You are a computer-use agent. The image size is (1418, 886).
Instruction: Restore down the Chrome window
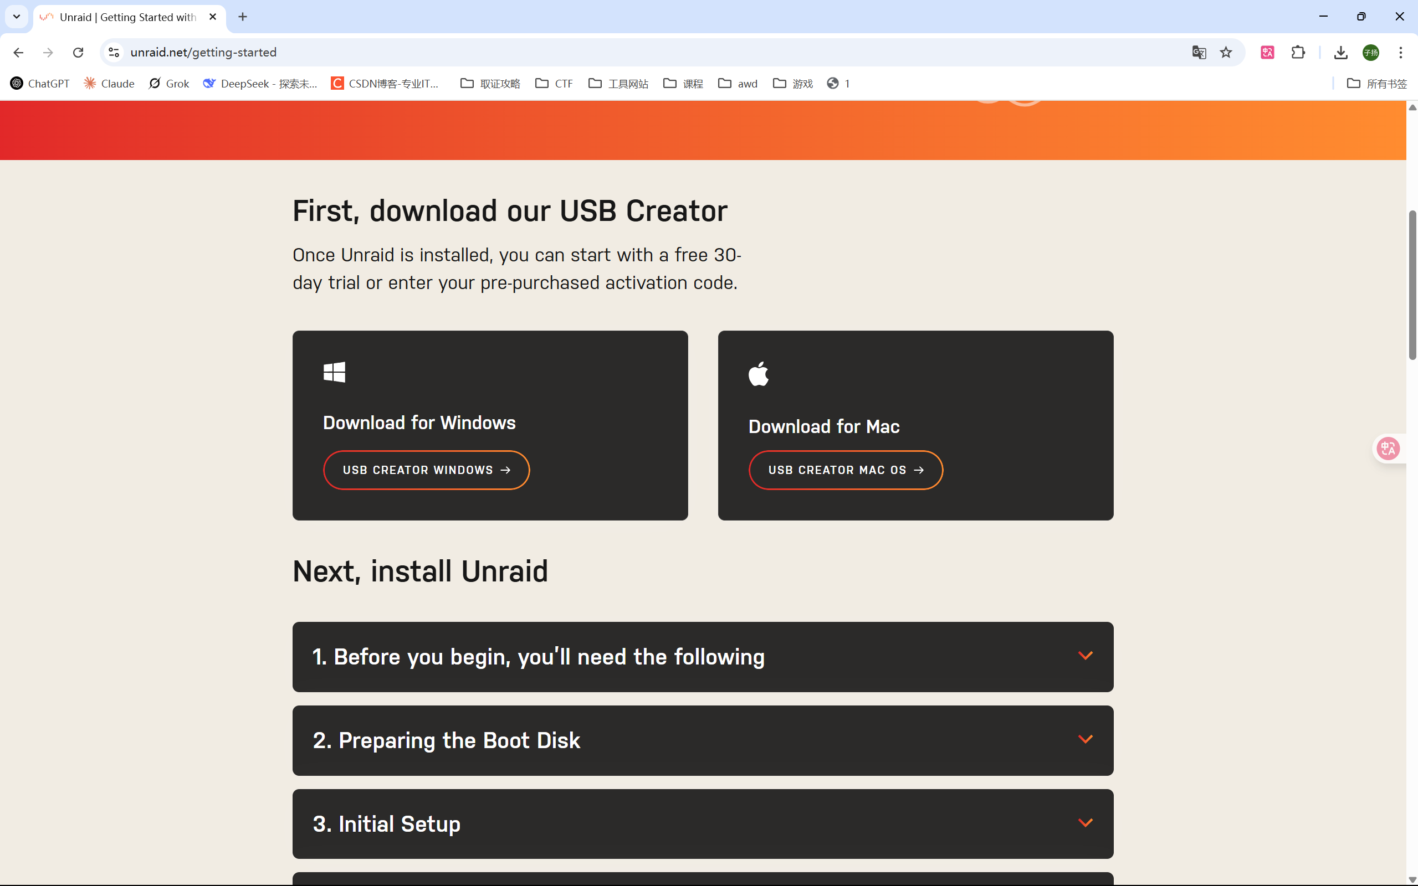[x=1361, y=17]
